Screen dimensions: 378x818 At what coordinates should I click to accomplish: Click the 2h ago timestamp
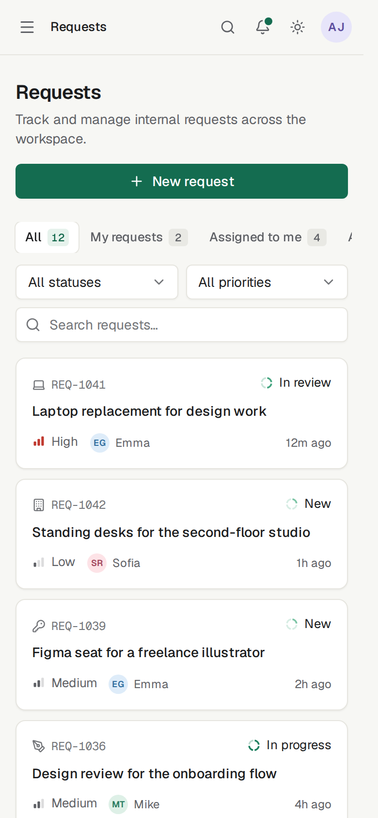(313, 684)
